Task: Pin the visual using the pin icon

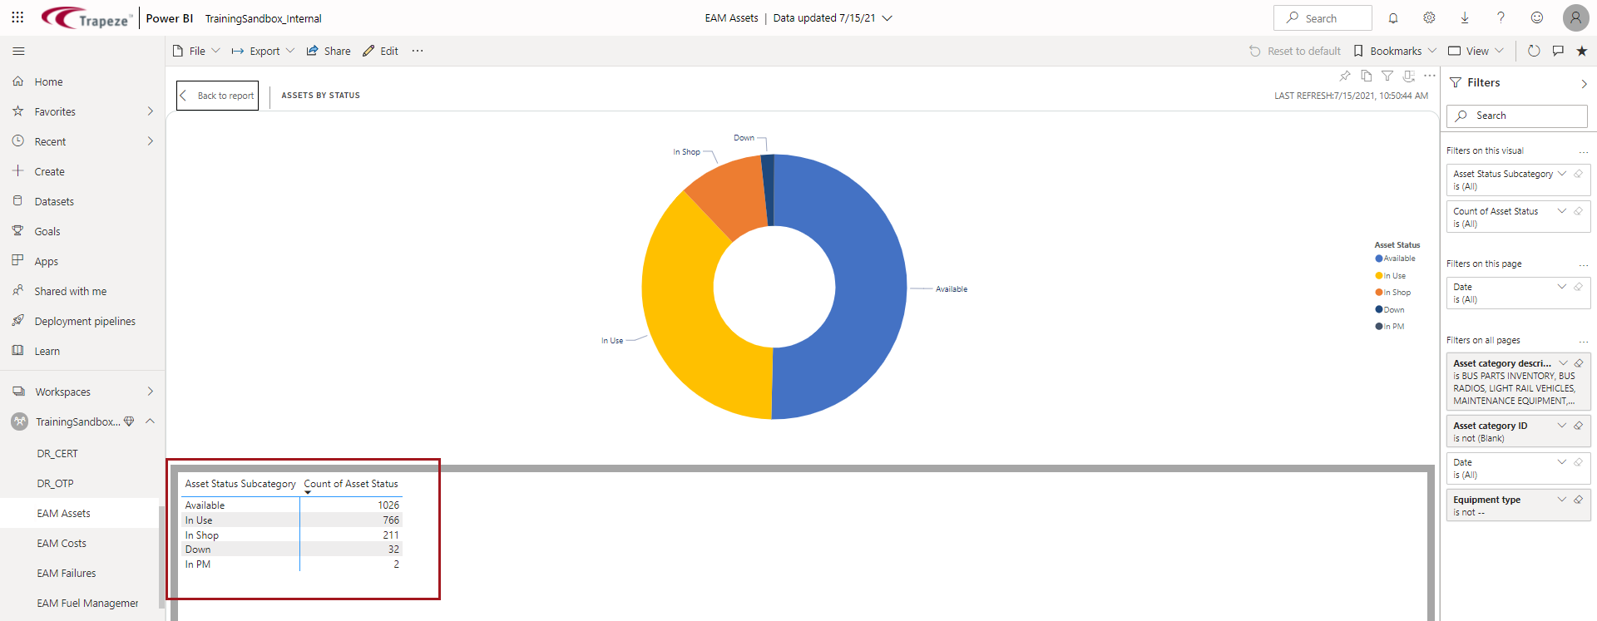Action: [1345, 76]
